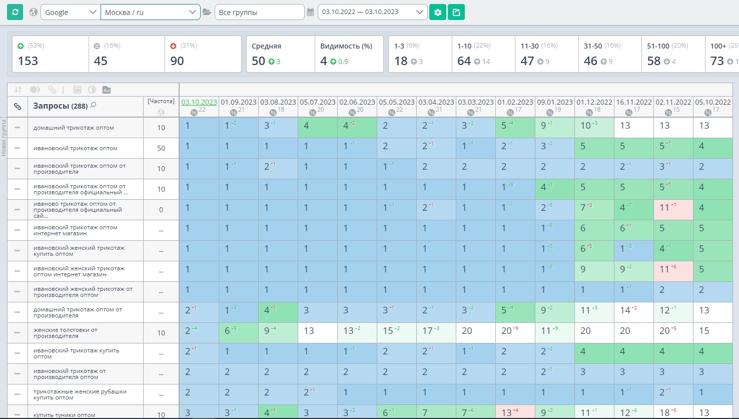Click the percent icon under 05.07.2023
Screen dimensions: 739x419
click(313, 113)
